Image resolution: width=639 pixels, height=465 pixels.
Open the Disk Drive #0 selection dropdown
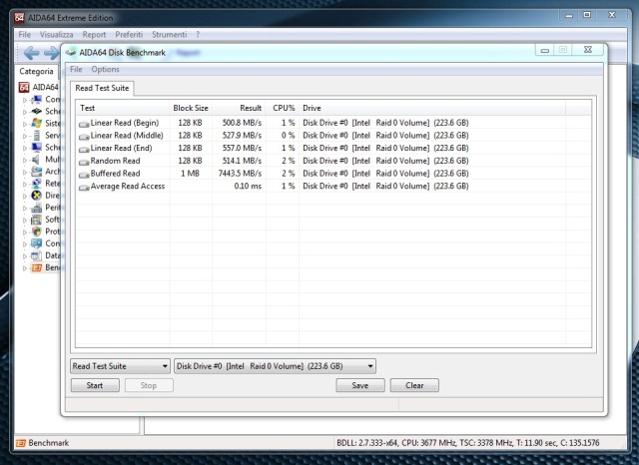(x=276, y=366)
